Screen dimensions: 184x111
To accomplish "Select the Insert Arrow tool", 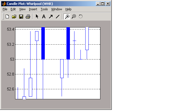I will click(51, 17).
